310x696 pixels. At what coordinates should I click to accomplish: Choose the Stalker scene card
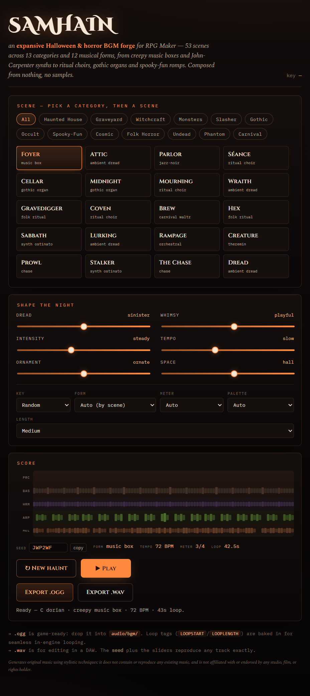[118, 266]
